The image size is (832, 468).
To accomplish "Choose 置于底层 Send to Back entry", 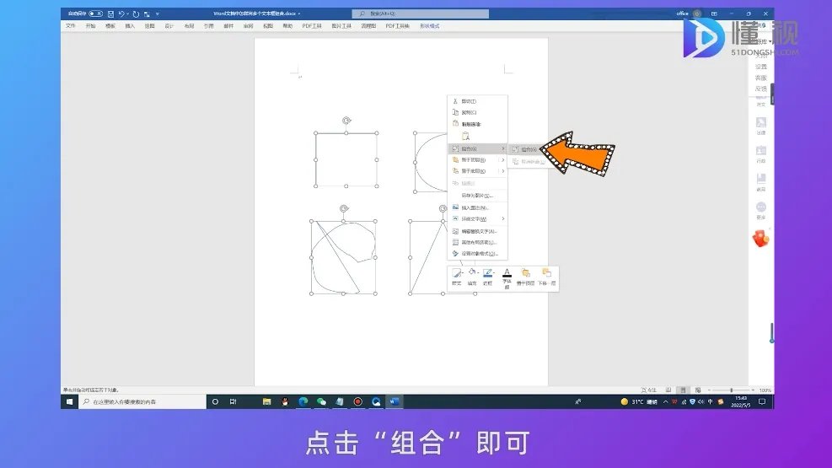I will point(473,171).
